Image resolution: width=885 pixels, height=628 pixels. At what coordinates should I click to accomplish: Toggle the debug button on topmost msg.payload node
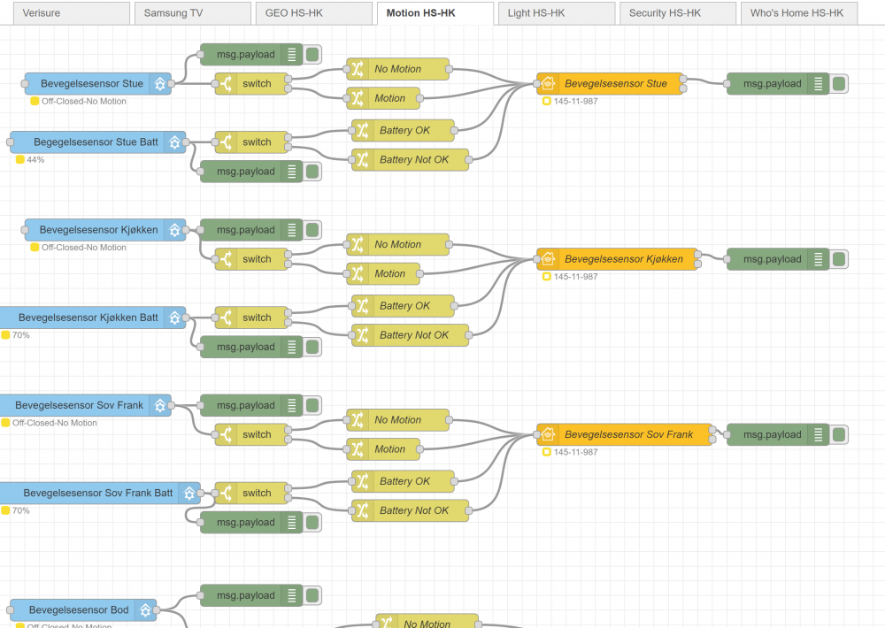pyautogui.click(x=312, y=55)
